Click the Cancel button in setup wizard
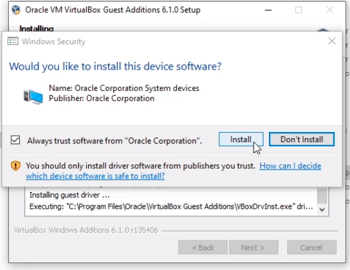The height and width of the screenshot is (270, 350). point(311,247)
